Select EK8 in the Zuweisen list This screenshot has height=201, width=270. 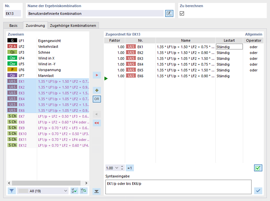pos(48,122)
